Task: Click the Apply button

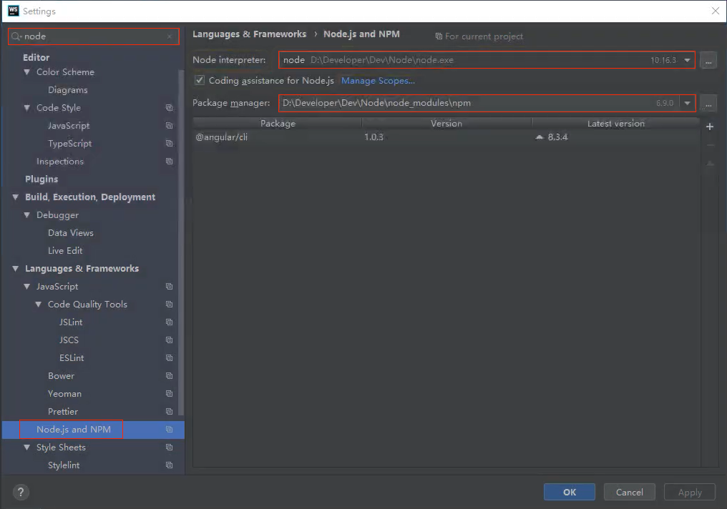Action: [x=690, y=492]
